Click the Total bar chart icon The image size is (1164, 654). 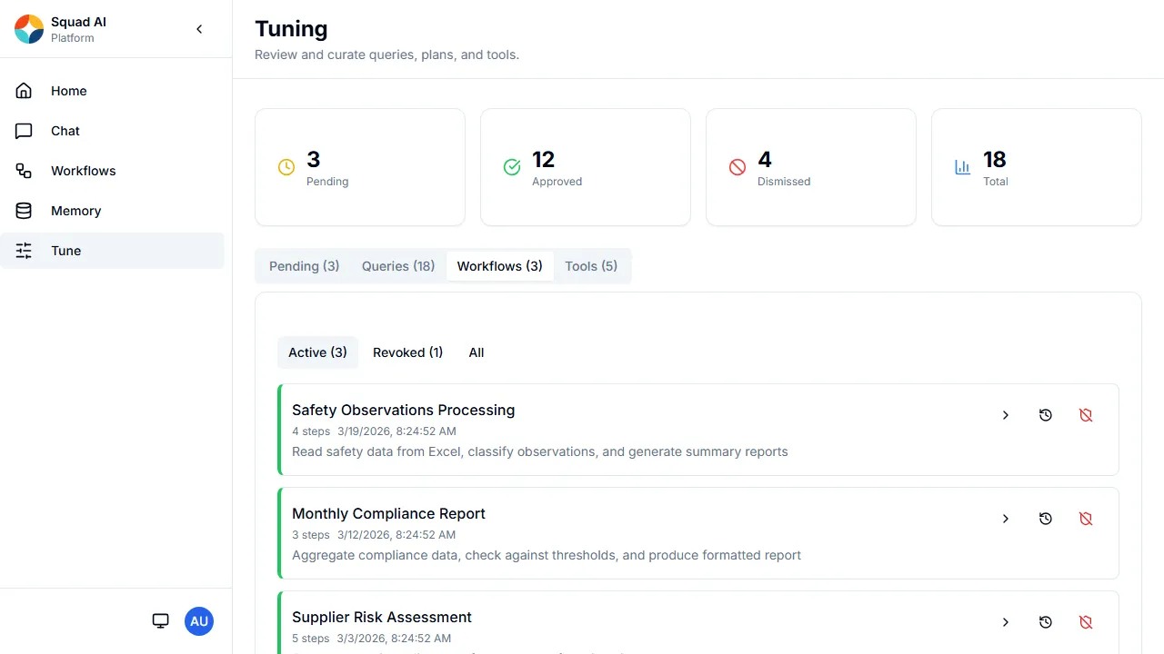[x=963, y=167]
